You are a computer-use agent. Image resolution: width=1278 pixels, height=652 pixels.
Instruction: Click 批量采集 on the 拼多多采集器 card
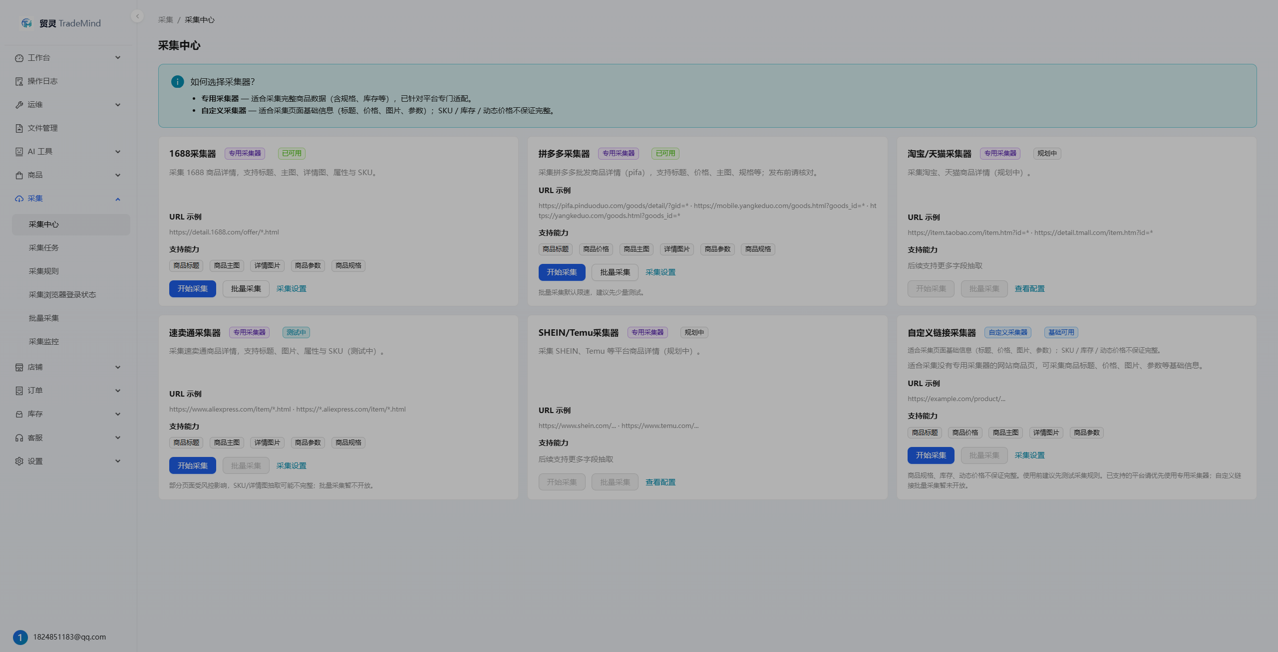(x=615, y=272)
